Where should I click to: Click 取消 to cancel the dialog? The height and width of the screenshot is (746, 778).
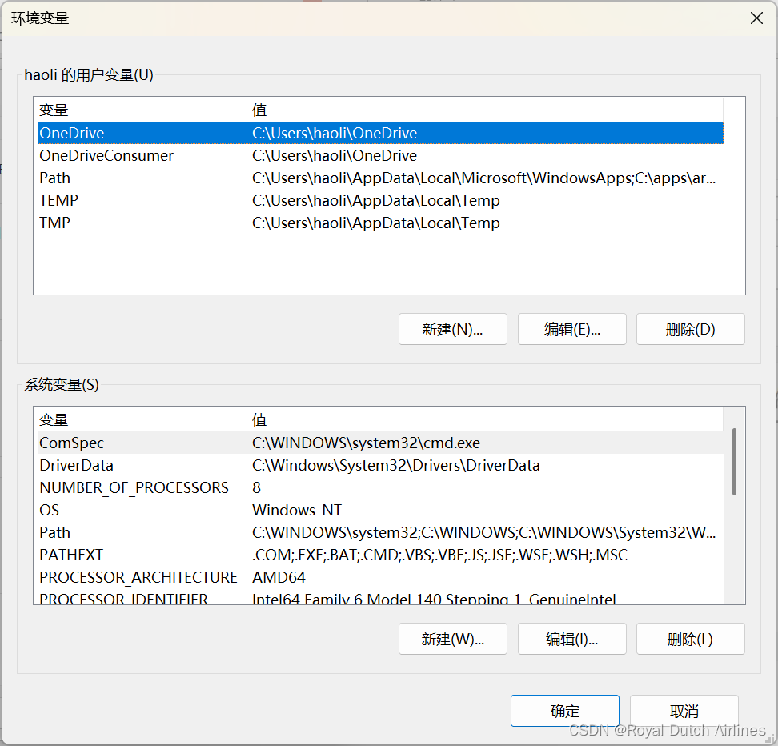tap(684, 711)
